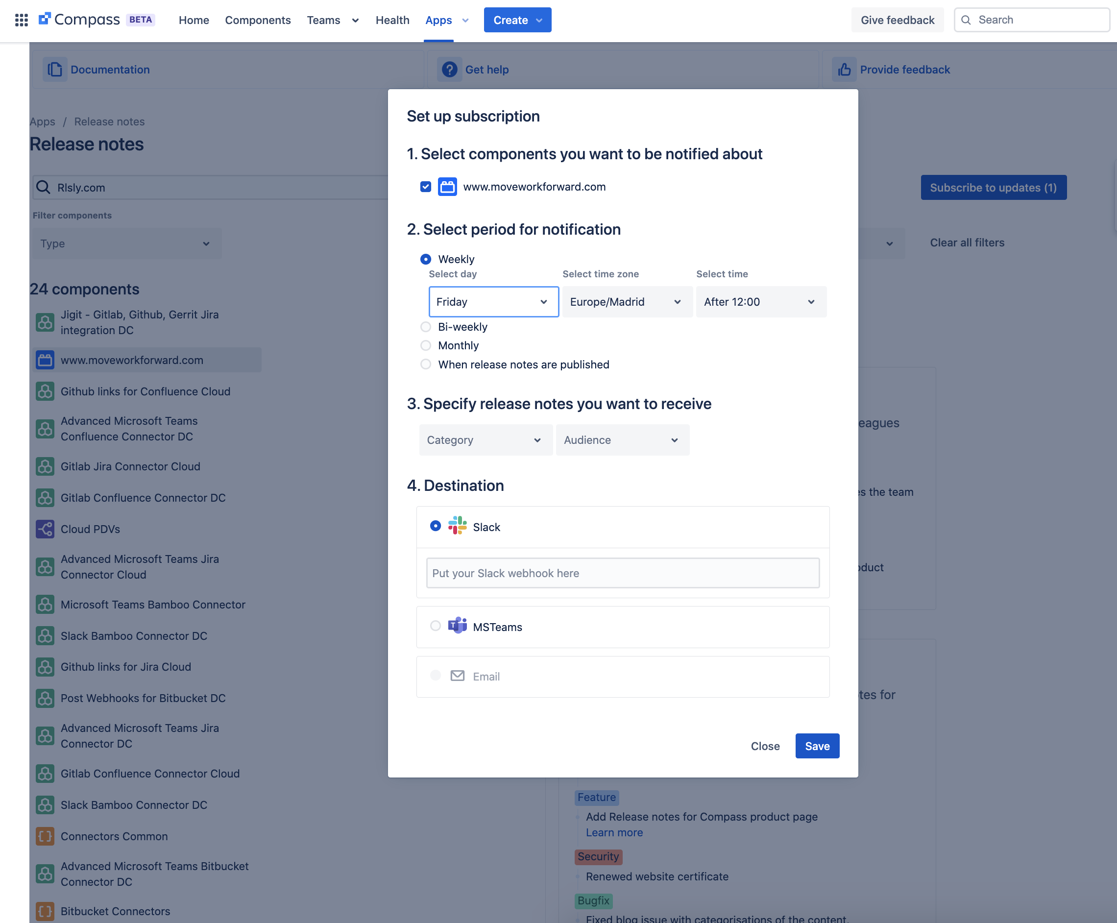Click the Email envelope icon
The height and width of the screenshot is (923, 1117).
(x=457, y=676)
